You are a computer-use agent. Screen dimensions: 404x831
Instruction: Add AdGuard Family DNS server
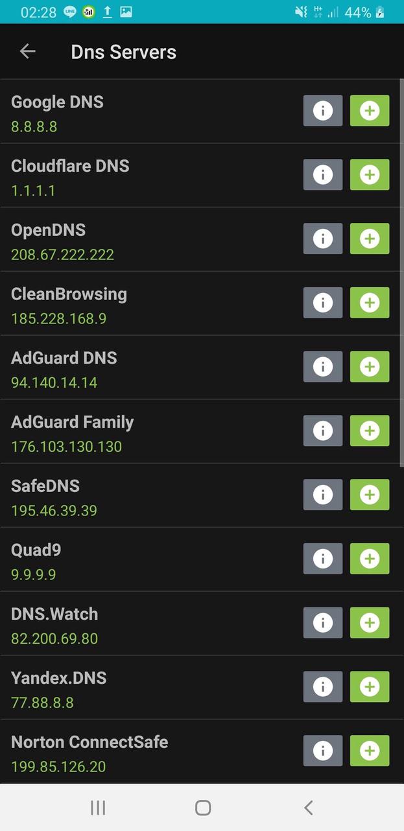pos(370,430)
